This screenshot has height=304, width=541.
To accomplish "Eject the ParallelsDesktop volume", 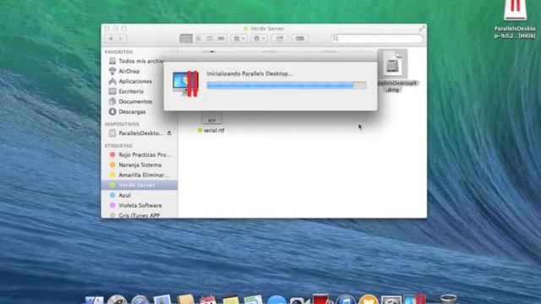I will [x=169, y=133].
